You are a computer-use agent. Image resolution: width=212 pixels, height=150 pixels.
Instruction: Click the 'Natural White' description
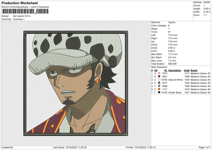[x=176, y=80]
